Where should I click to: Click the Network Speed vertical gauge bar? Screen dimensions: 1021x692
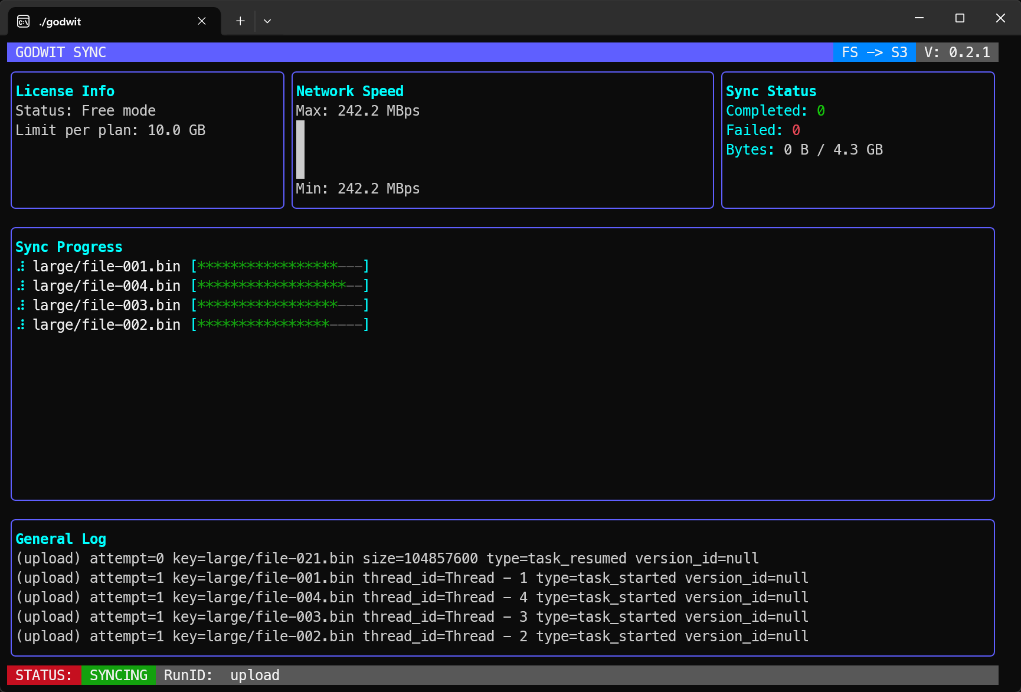(300, 149)
